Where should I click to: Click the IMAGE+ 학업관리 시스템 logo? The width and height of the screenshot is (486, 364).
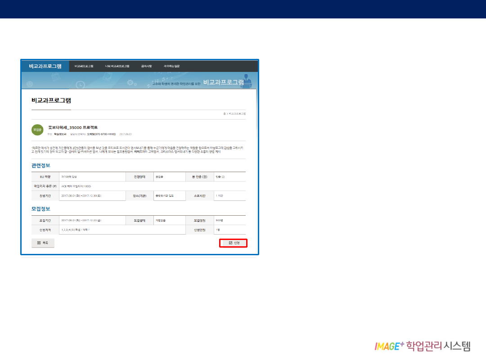422,346
